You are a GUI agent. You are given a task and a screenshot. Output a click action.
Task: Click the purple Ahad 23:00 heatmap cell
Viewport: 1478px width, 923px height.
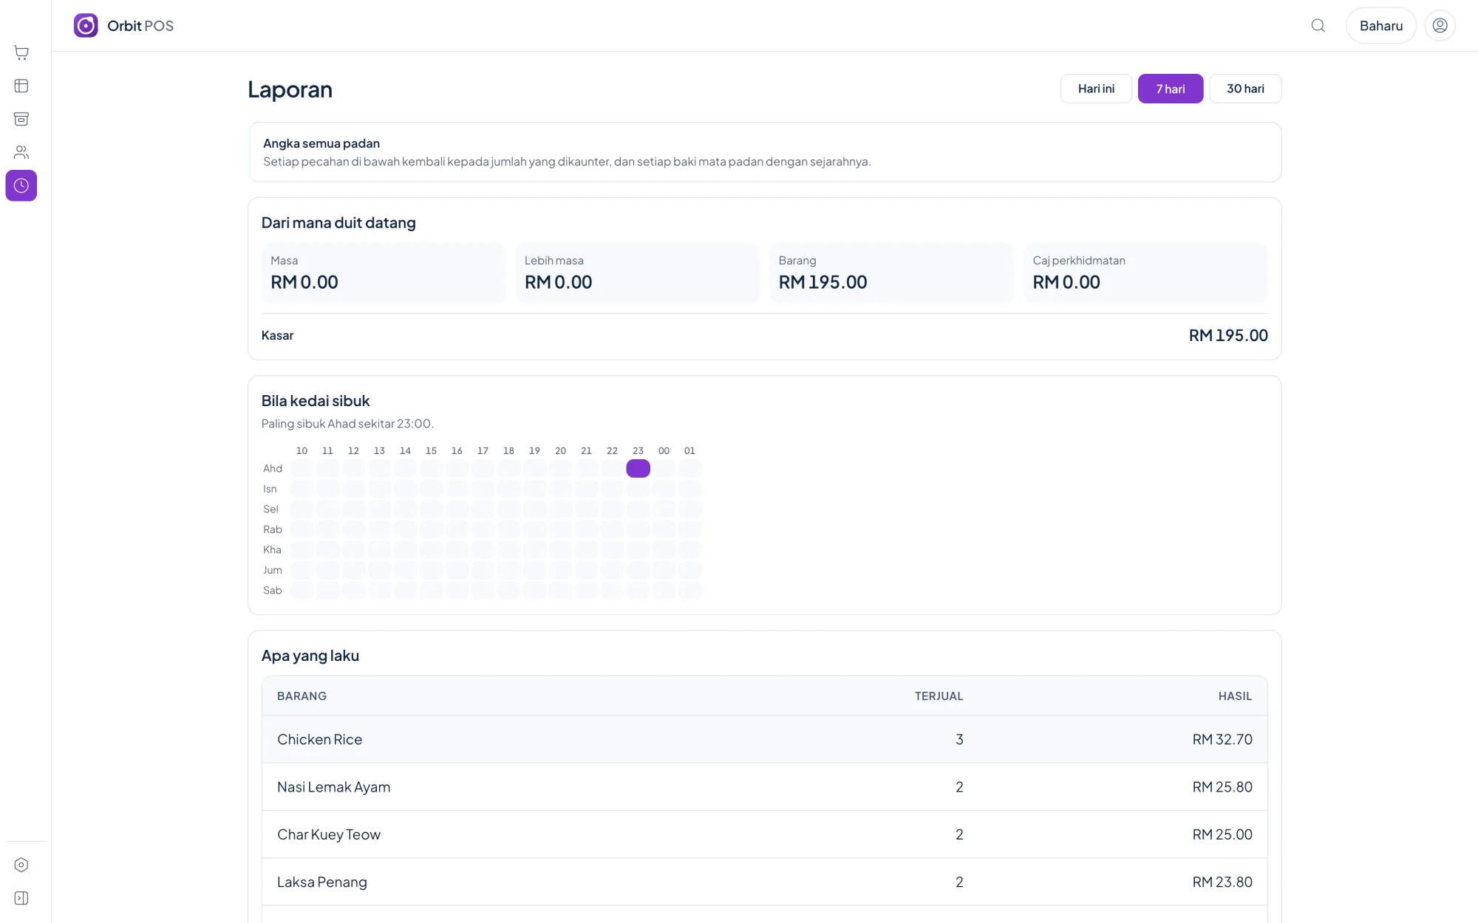[x=638, y=468]
